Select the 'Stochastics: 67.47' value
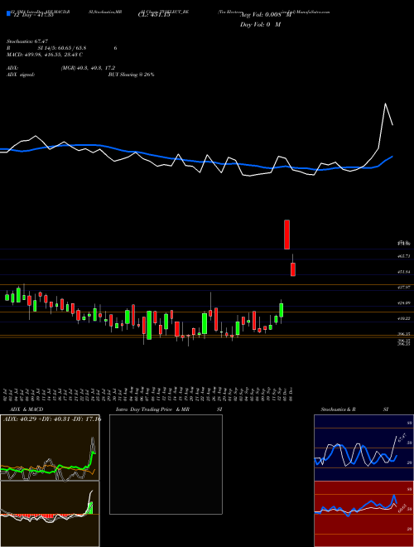 tap(27, 41)
